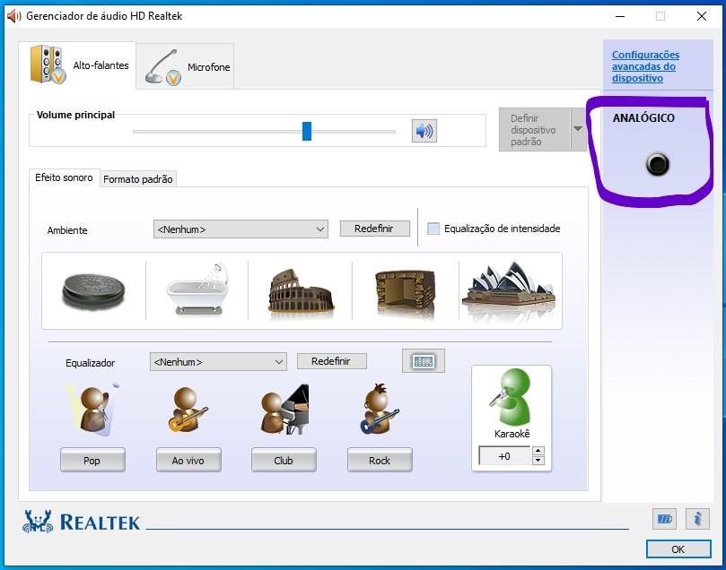The height and width of the screenshot is (570, 726).
Task: Select the Colosseum arena environment
Action: click(301, 290)
